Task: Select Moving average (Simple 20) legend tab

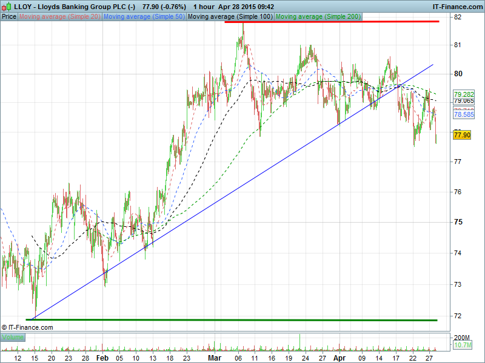Action: tap(59, 17)
